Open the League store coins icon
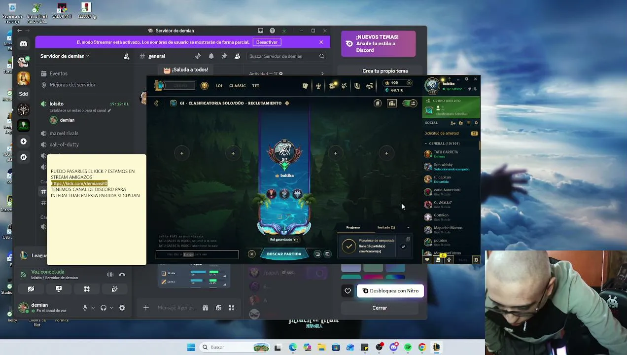The width and height of the screenshot is (627, 355). (370, 86)
